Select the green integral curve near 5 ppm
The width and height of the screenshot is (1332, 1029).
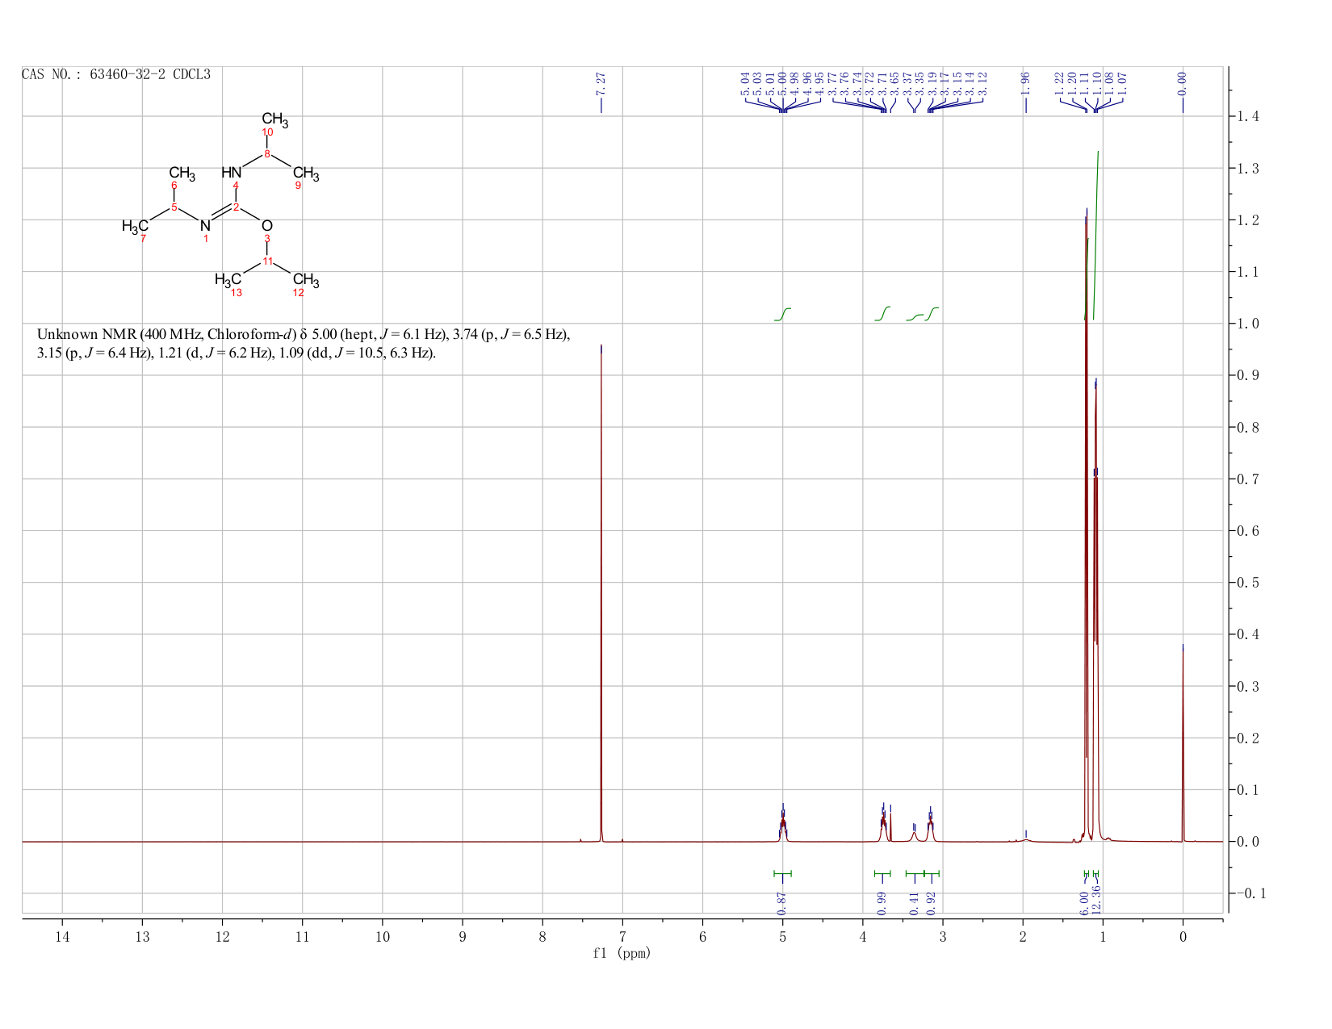click(x=783, y=314)
